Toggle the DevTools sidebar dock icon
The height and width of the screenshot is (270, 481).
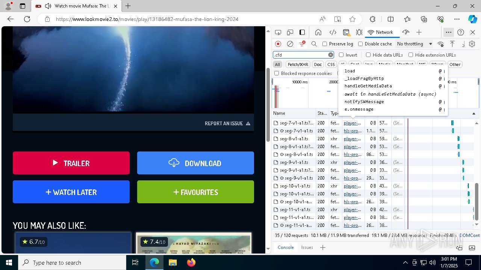click(x=302, y=32)
